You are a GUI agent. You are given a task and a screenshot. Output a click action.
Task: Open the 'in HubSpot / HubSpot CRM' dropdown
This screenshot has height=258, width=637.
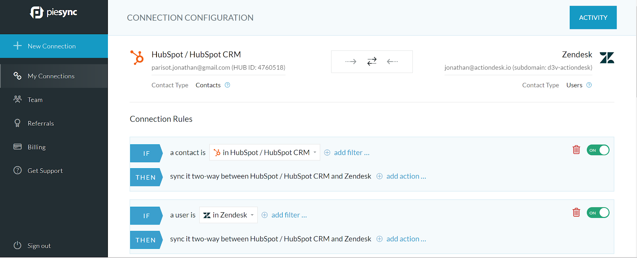pyautogui.click(x=265, y=153)
